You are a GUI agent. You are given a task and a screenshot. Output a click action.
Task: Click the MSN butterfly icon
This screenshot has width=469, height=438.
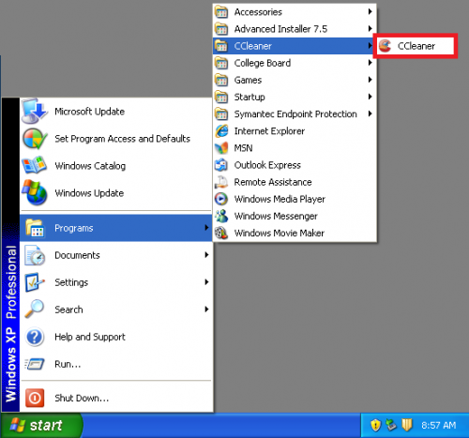click(221, 148)
